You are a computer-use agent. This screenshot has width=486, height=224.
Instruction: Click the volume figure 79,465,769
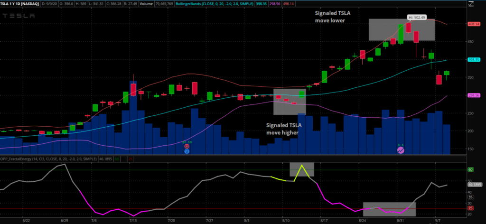tap(164, 4)
